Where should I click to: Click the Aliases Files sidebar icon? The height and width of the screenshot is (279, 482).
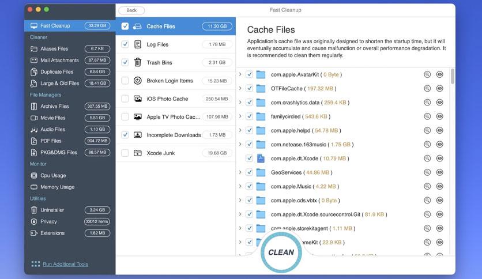(x=34, y=49)
